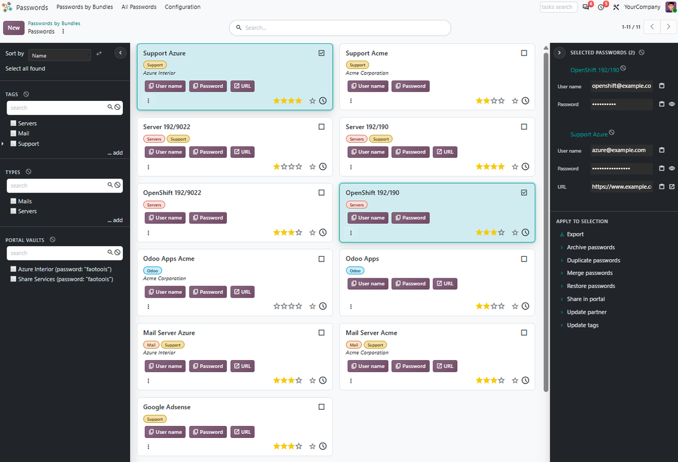Open the developer tools wrench icon
Image resolution: width=678 pixels, height=462 pixels.
point(616,7)
